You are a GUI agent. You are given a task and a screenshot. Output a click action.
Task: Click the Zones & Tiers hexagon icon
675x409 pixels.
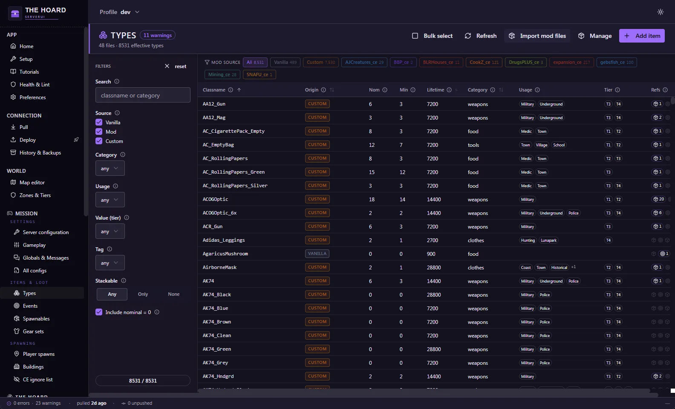point(13,195)
